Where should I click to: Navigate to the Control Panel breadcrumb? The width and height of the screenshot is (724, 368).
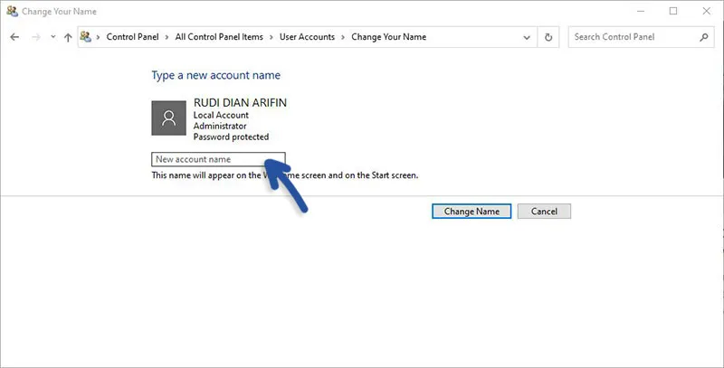(x=133, y=37)
